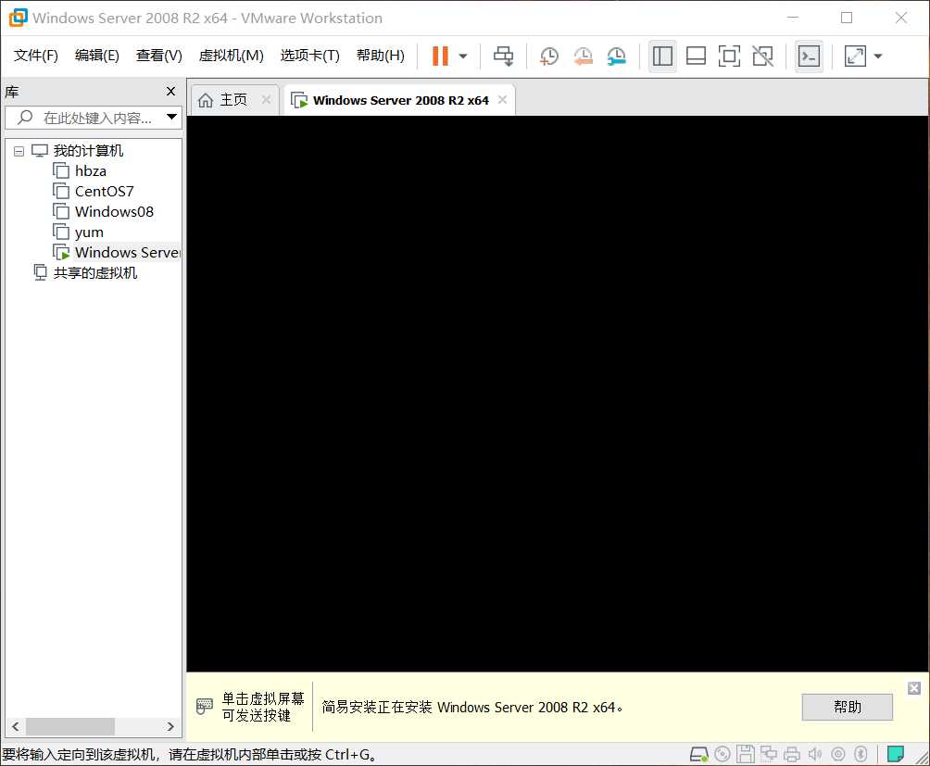Select the Windows08 virtual machine
Screen dimensions: 930x766
point(115,212)
